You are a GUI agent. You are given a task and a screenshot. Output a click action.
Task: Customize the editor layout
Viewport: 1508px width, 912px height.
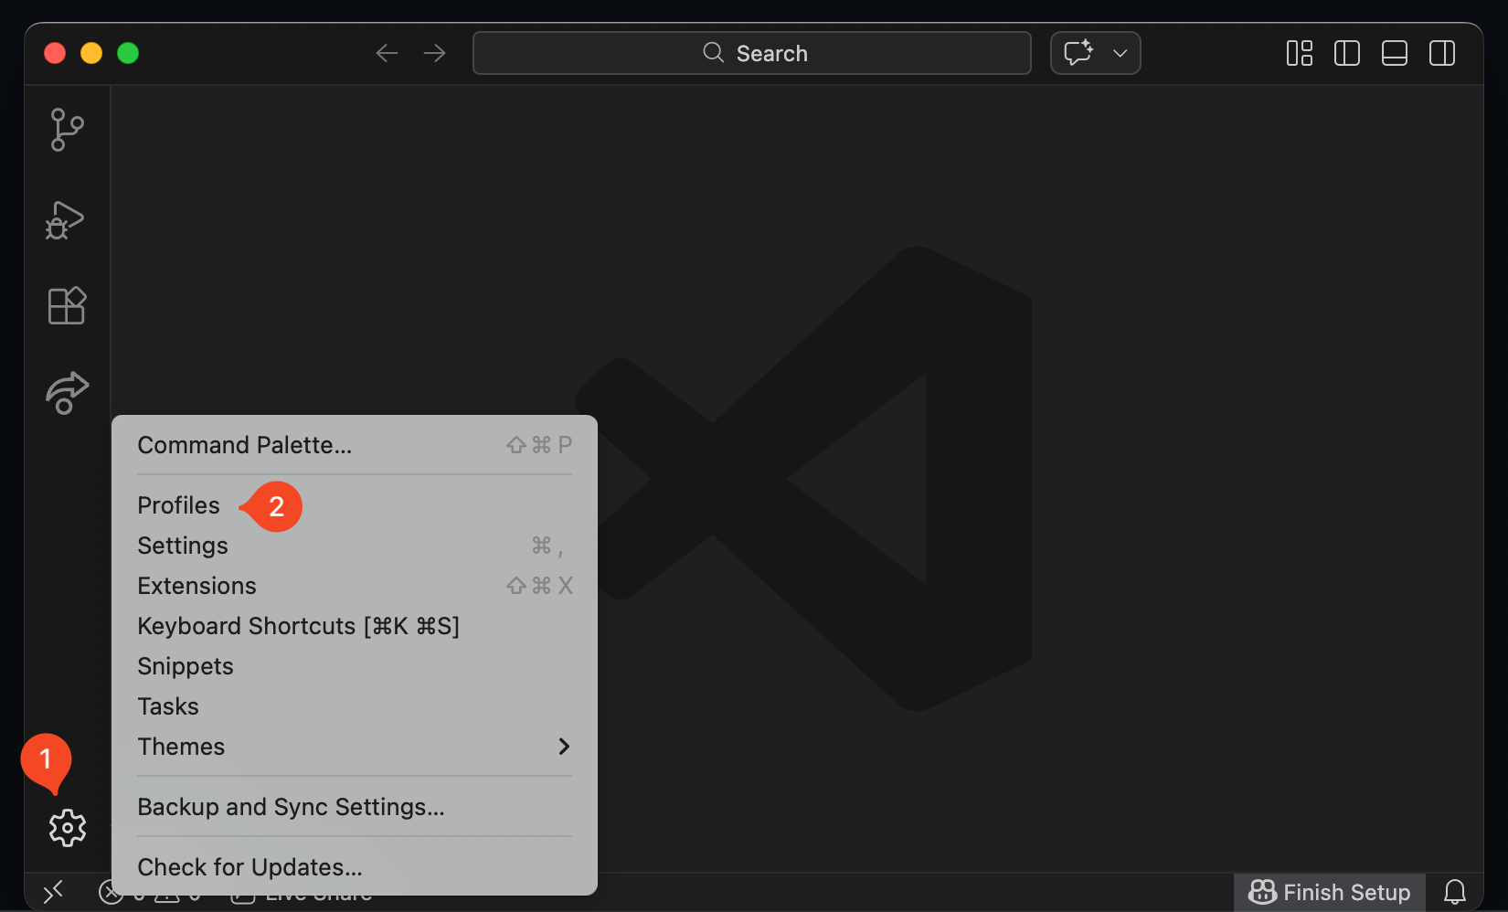pyautogui.click(x=1299, y=53)
